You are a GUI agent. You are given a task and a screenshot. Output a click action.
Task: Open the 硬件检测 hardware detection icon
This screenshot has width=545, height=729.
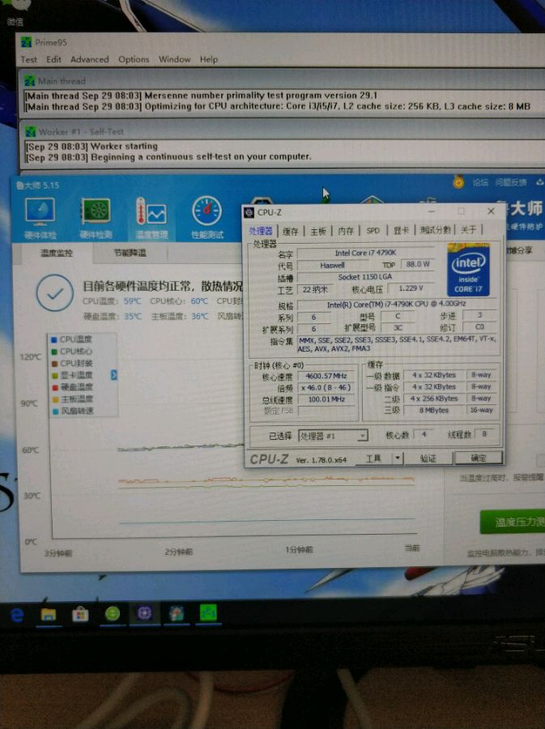pyautogui.click(x=96, y=218)
